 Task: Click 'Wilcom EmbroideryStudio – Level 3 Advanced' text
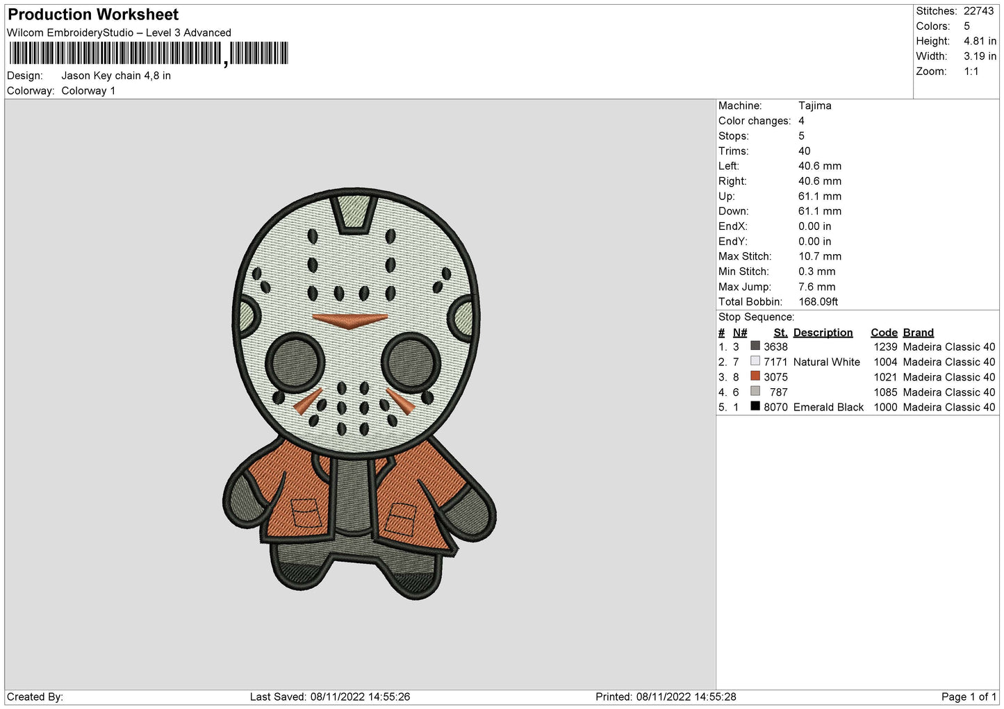pos(119,33)
